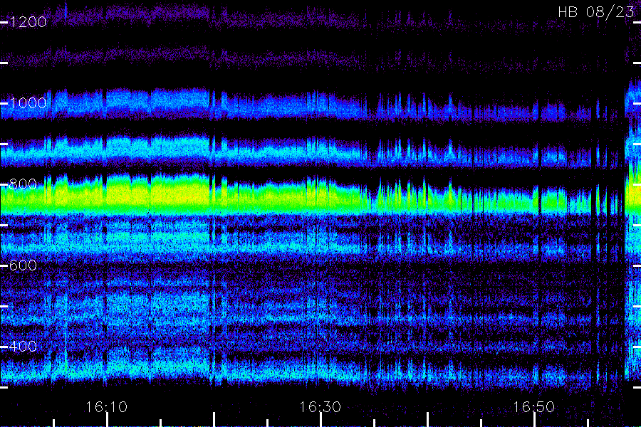Click the 800 frequency axis label
The image size is (641, 427).
(x=23, y=184)
